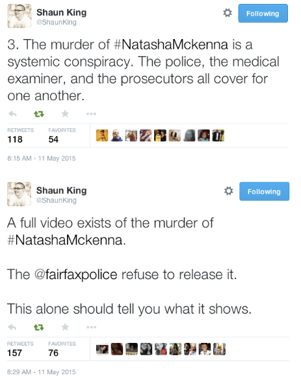Open @ShaunKing handle on first tweet
The width and height of the screenshot is (301, 380).
click(57, 22)
